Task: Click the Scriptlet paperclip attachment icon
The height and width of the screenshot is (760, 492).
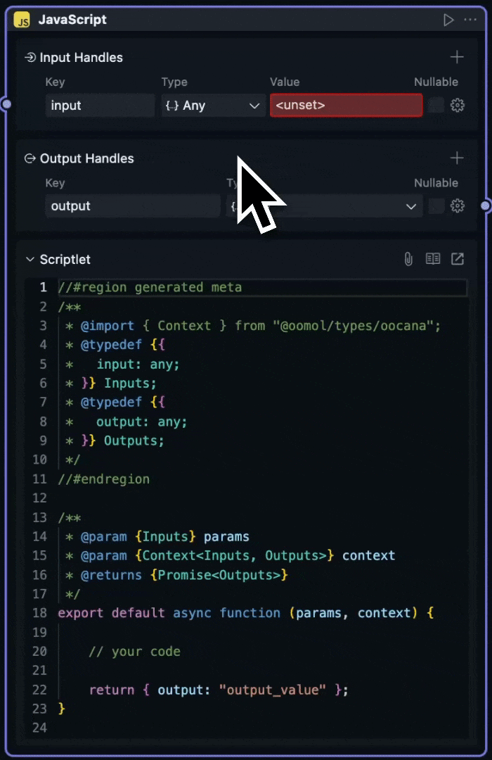Action: [408, 260]
